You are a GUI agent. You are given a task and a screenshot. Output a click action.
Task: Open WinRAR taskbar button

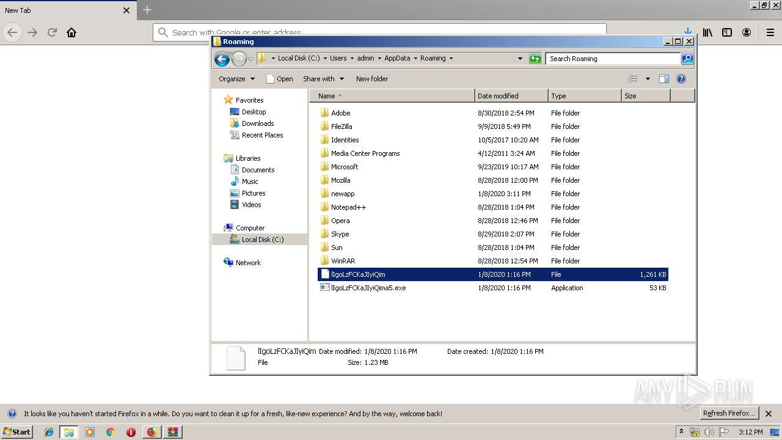point(173,432)
